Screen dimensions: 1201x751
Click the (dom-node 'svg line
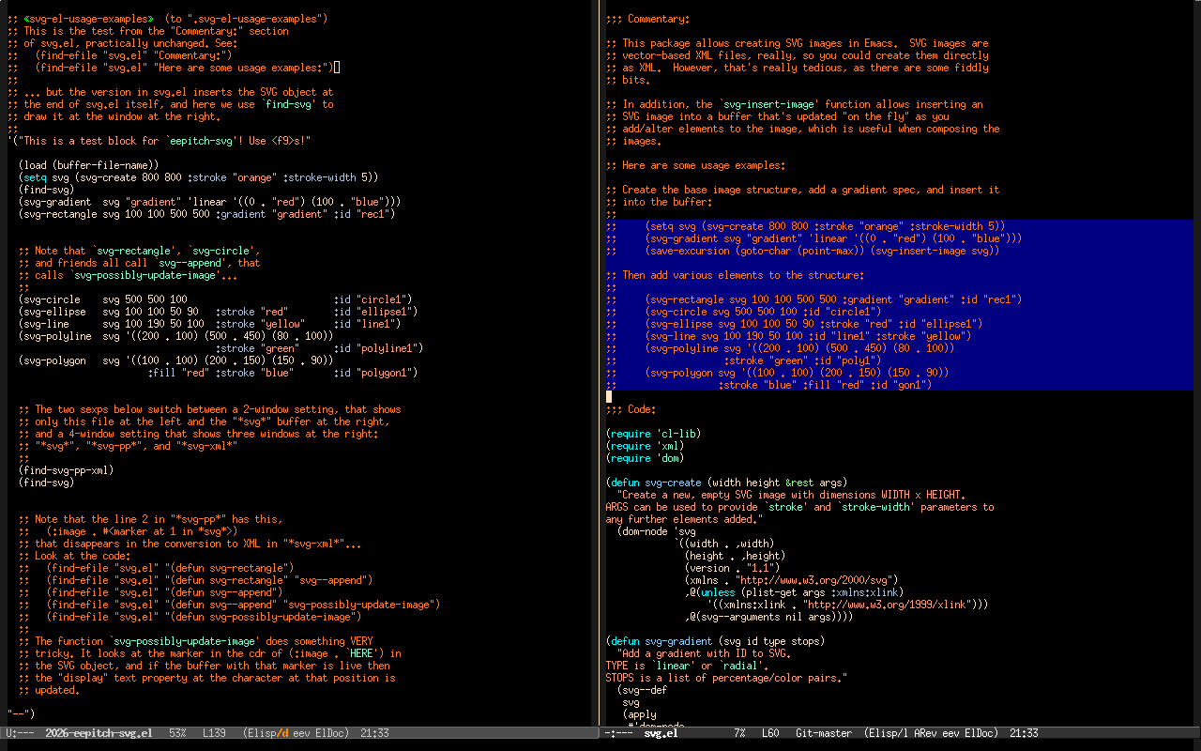(657, 531)
